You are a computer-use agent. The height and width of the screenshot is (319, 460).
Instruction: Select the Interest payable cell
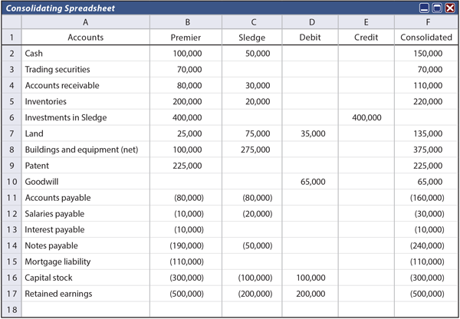pyautogui.click(x=85, y=229)
